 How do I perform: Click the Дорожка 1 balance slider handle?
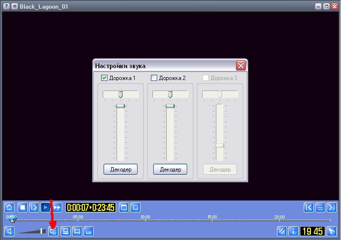[x=120, y=94]
